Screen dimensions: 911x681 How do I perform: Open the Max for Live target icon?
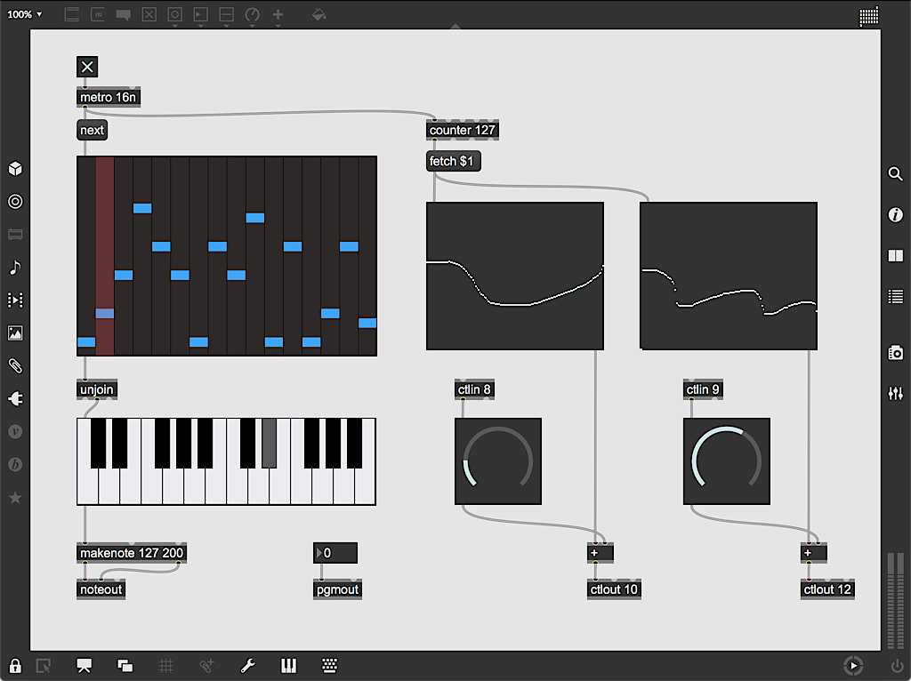click(x=15, y=202)
